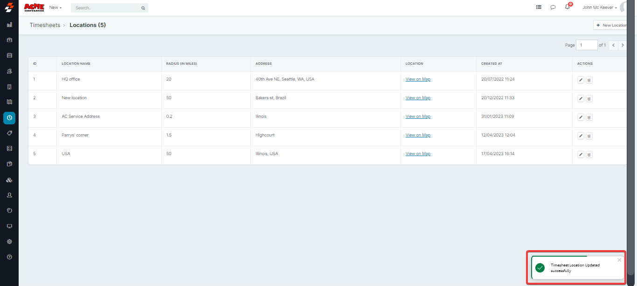Open View on Map for Bakers st

click(x=418, y=98)
